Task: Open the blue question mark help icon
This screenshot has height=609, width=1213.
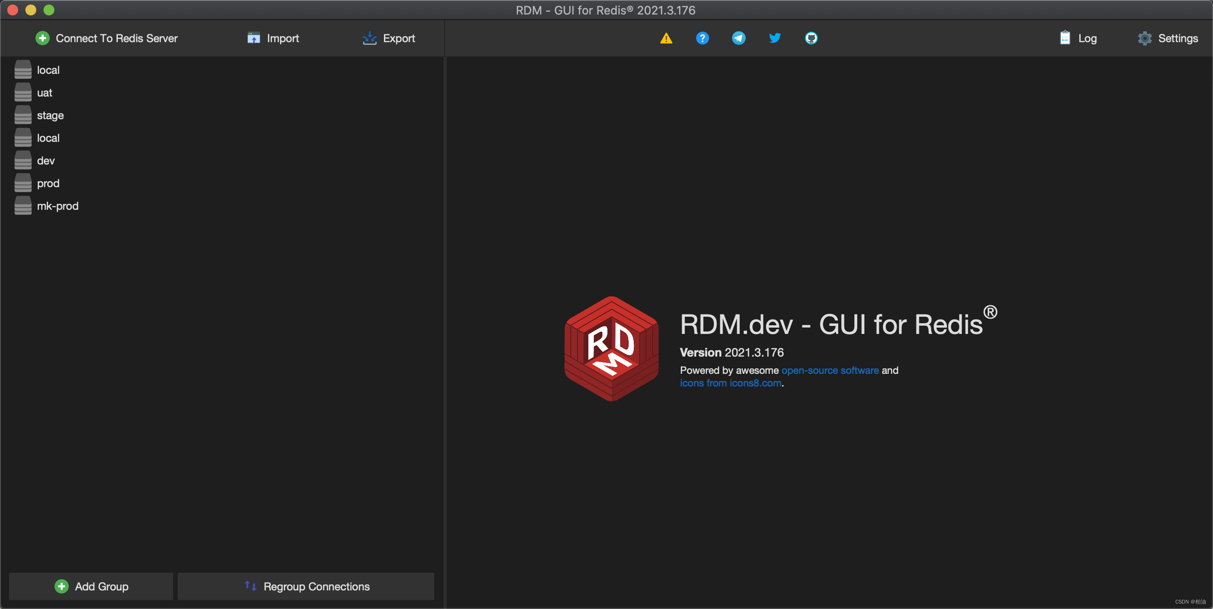Action: coord(702,38)
